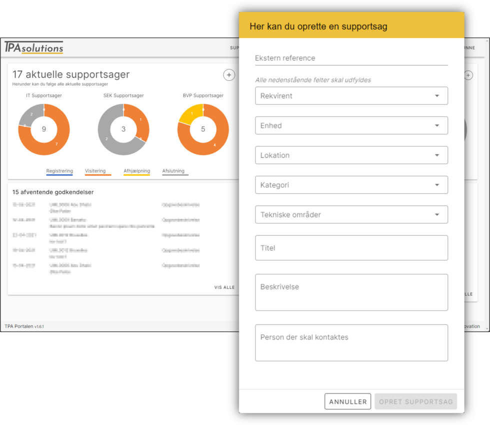Select the Beskrivelse text area
This screenshot has height=425, width=490.
[x=351, y=292]
